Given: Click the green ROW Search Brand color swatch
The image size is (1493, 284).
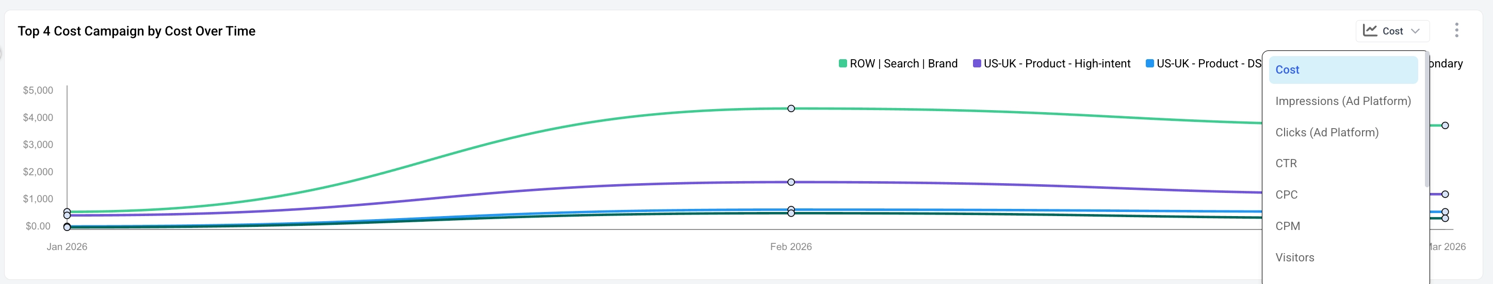Looking at the screenshot, I should pos(842,64).
